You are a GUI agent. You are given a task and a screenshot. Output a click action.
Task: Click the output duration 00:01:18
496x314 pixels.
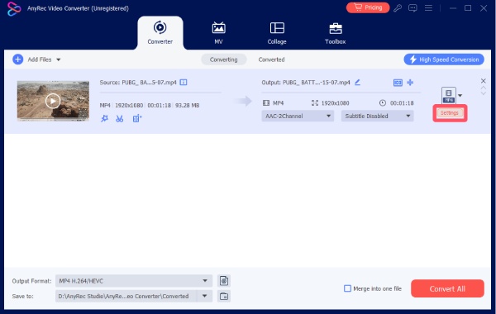tap(402, 103)
